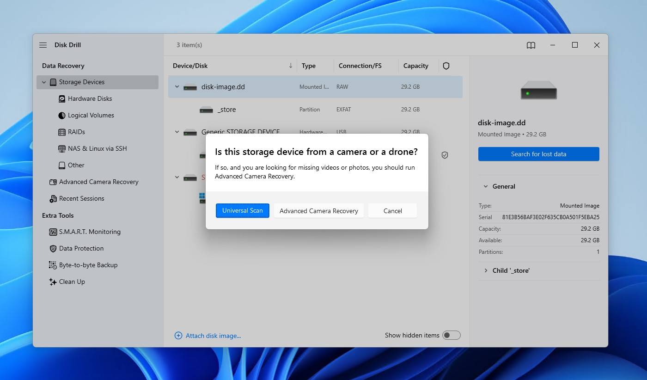Image resolution: width=647 pixels, height=380 pixels.
Task: Click the disk-image.dd drive icon in list
Action: pyautogui.click(x=190, y=87)
